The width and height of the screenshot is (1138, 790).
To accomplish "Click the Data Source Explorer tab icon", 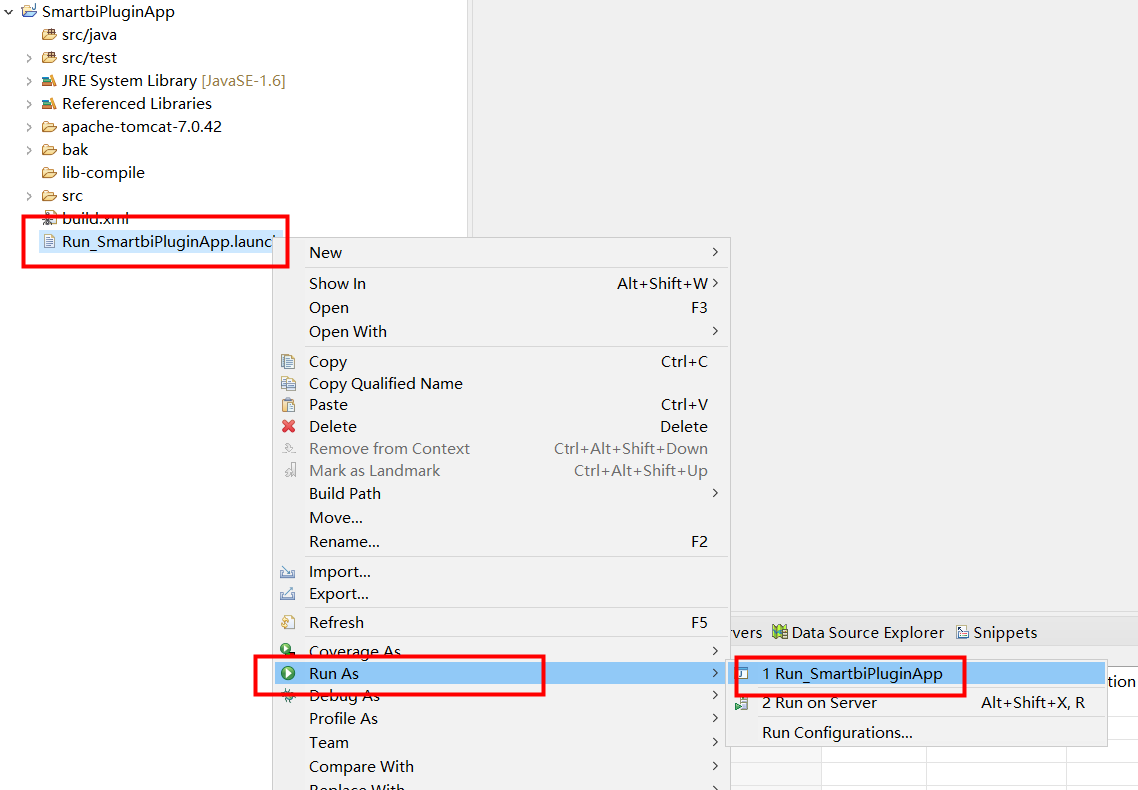I will [780, 632].
